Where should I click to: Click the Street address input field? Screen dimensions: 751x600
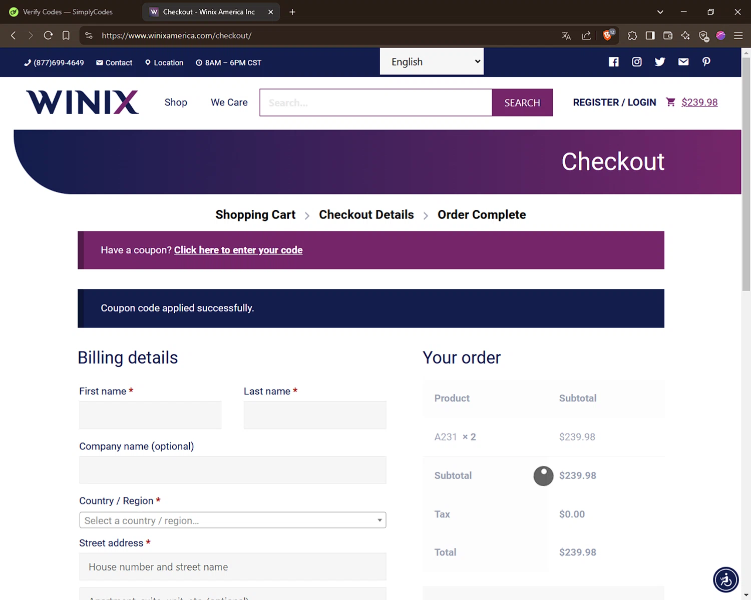[x=233, y=566]
